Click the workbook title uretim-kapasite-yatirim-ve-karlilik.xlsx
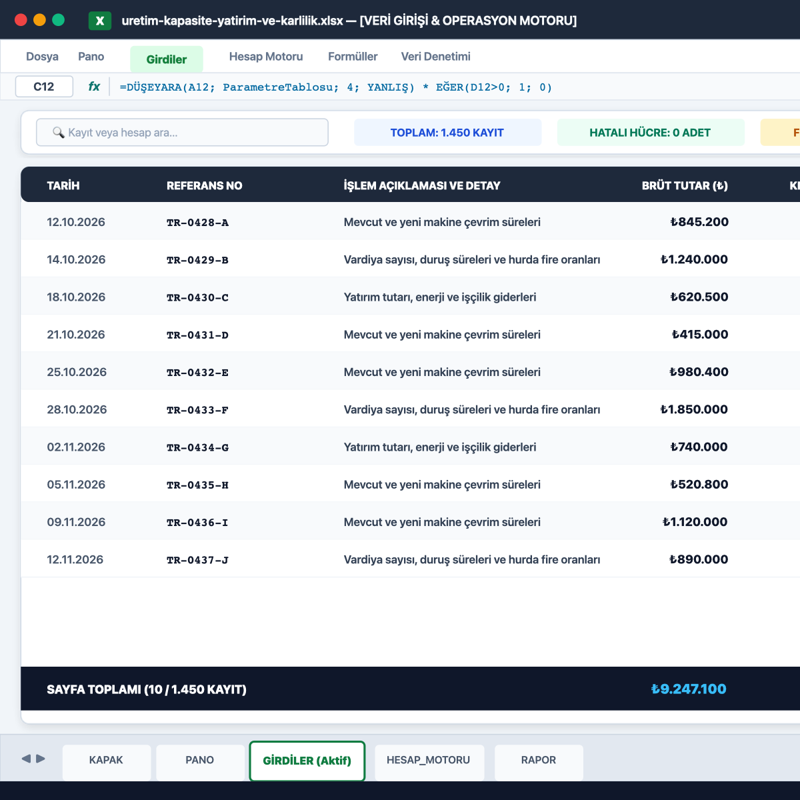Screen dimensions: 800x800 click(x=232, y=21)
